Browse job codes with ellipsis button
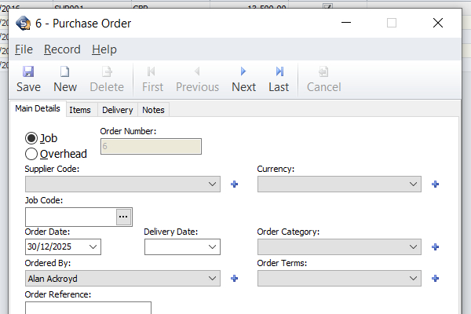471x314 pixels. (x=123, y=217)
